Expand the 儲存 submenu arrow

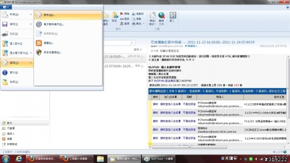[31, 24]
